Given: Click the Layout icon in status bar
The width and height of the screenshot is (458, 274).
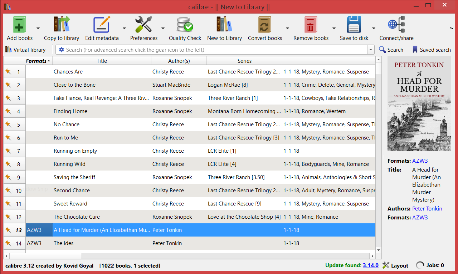Looking at the screenshot, I should pyautogui.click(x=386, y=265).
